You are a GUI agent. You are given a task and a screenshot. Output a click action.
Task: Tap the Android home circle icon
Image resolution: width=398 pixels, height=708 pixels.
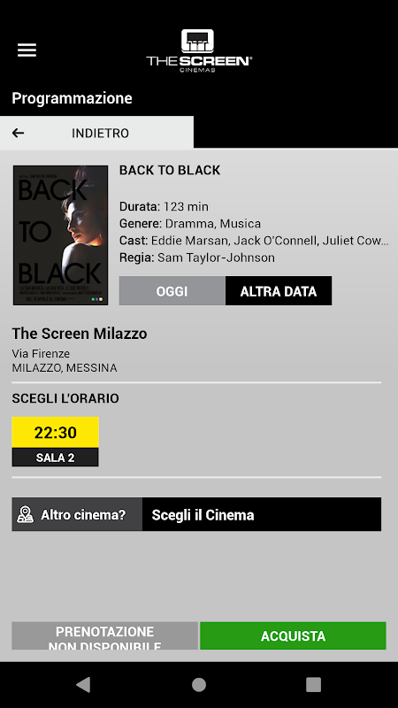coord(199,684)
